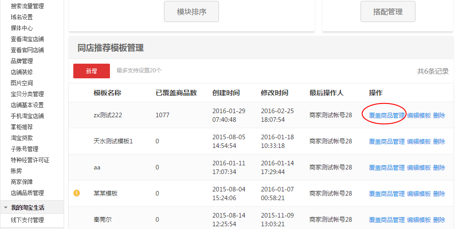This screenshot has width=459, height=229.
Task: Open 特种经营许可证 in the sidebar
Action: pyautogui.click(x=30, y=160)
